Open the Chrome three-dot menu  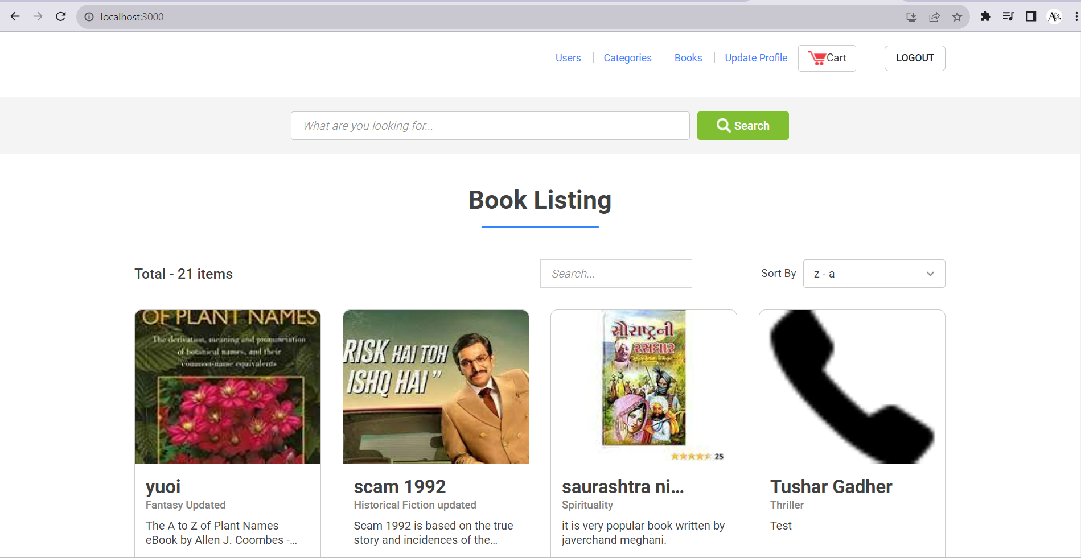[x=1076, y=16]
